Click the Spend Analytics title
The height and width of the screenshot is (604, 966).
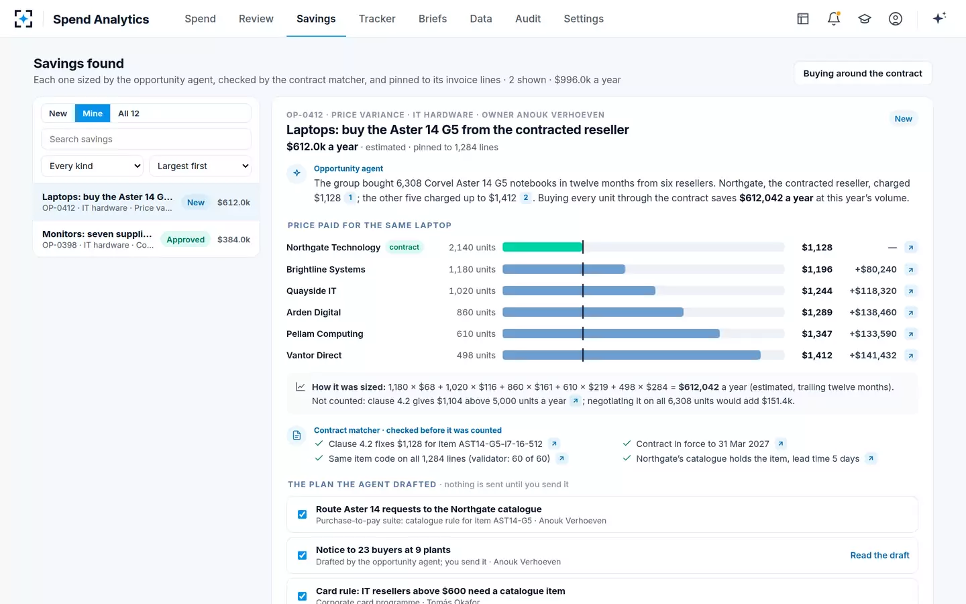(101, 19)
